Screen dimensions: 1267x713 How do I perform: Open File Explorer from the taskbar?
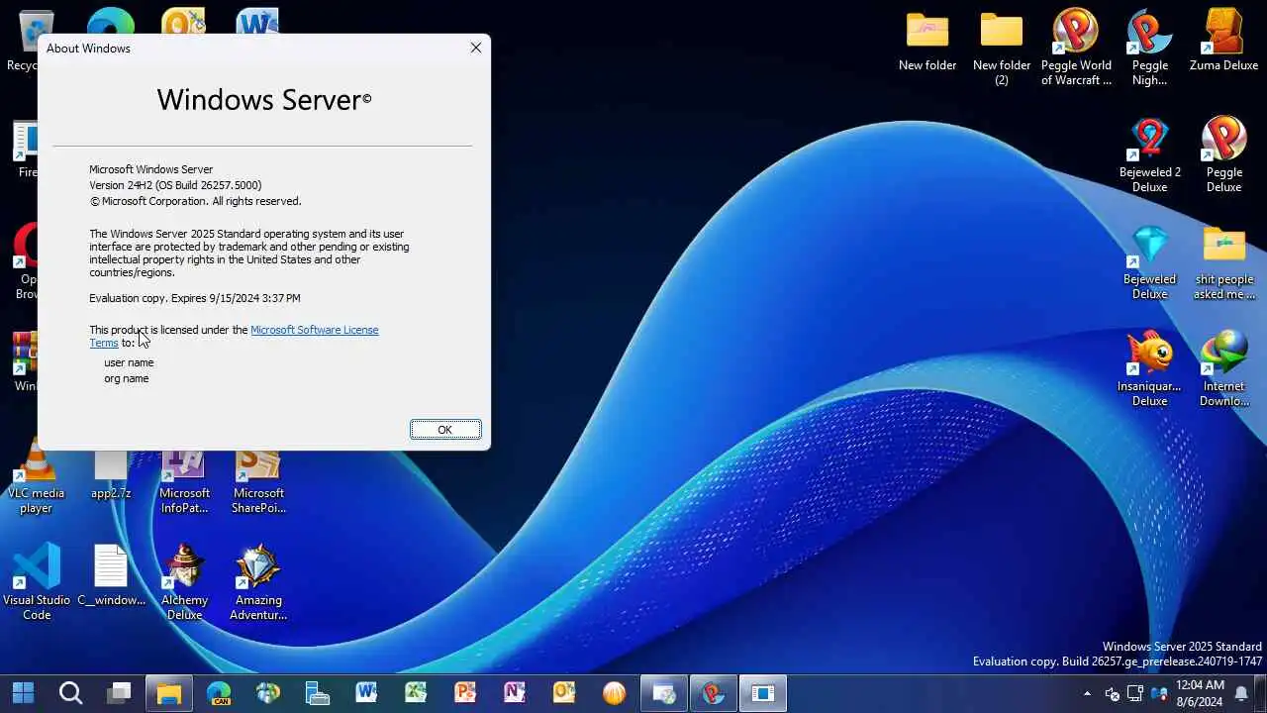169,693
